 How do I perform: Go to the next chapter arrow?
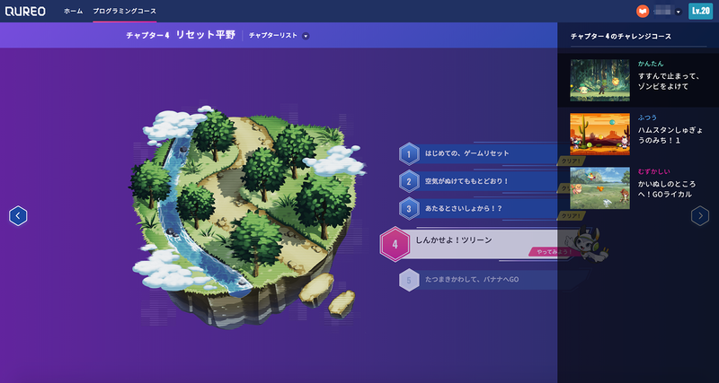click(700, 216)
